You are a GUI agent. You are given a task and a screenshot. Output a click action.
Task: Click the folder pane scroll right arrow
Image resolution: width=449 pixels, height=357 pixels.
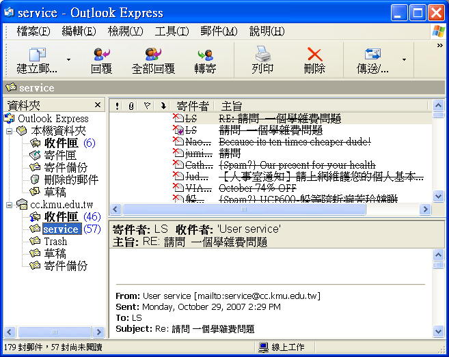click(99, 332)
